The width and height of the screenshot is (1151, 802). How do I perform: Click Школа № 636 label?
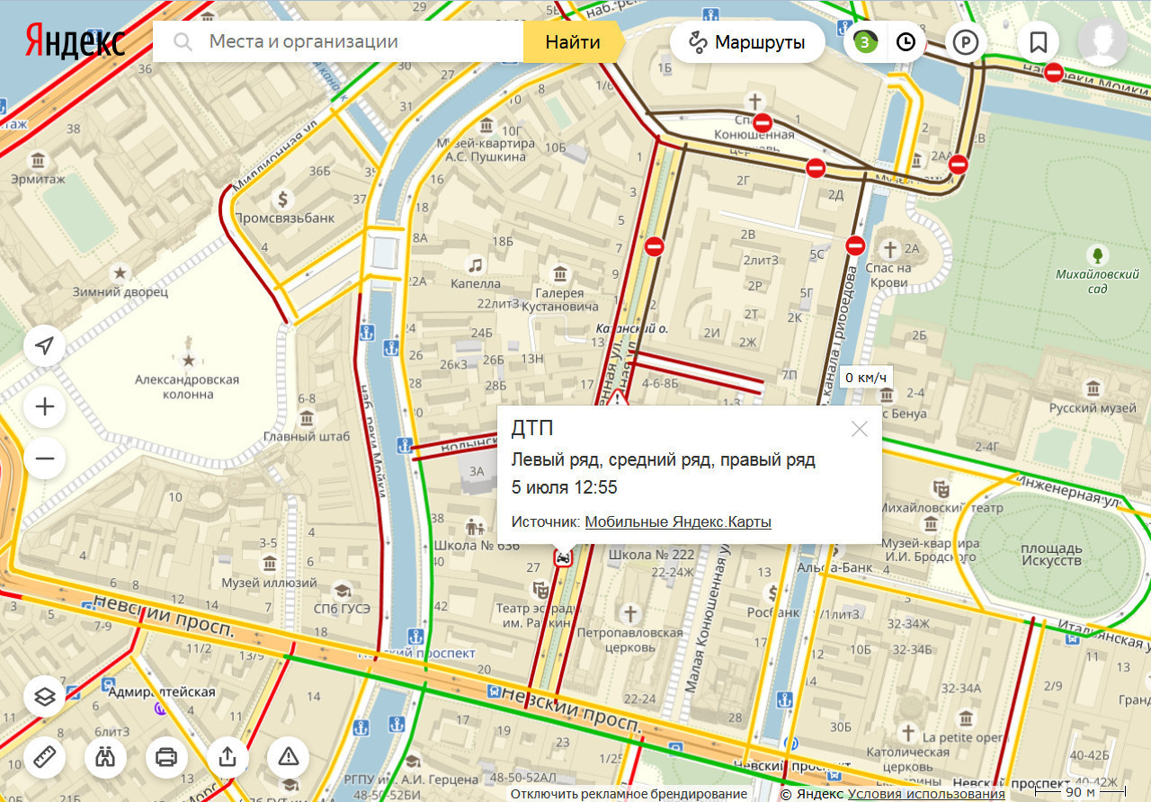click(477, 546)
